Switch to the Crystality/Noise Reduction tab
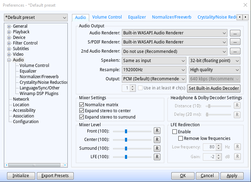251x182 pixels. 217,17
